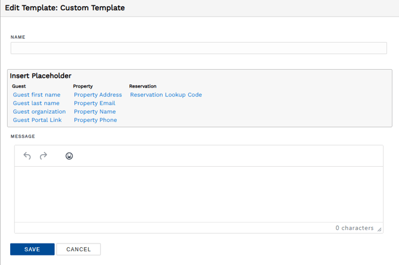The width and height of the screenshot is (399, 265).
Task: Insert Guest organization placeholder
Action: coord(39,111)
